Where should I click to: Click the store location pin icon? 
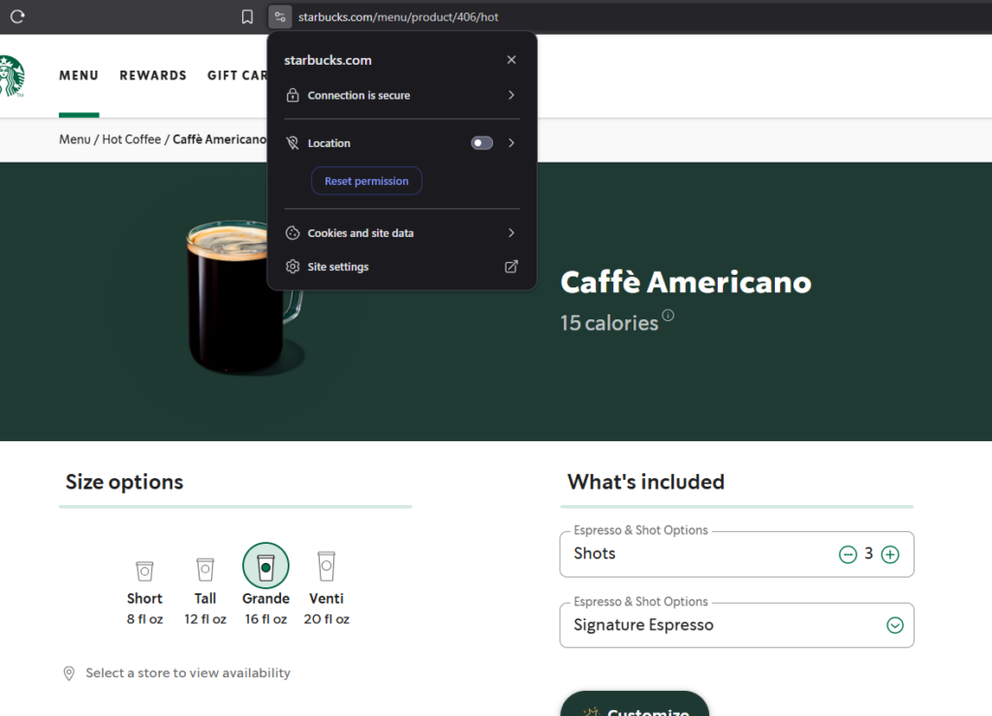click(69, 673)
